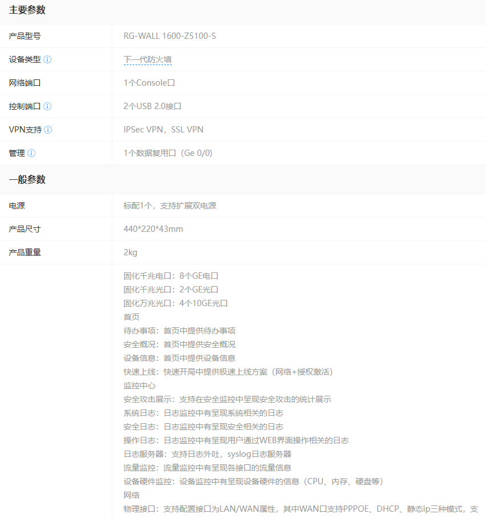485x518 pixels.
Task: Select the model value RG-WALL 1600-Z5100-S
Action: [169, 35]
